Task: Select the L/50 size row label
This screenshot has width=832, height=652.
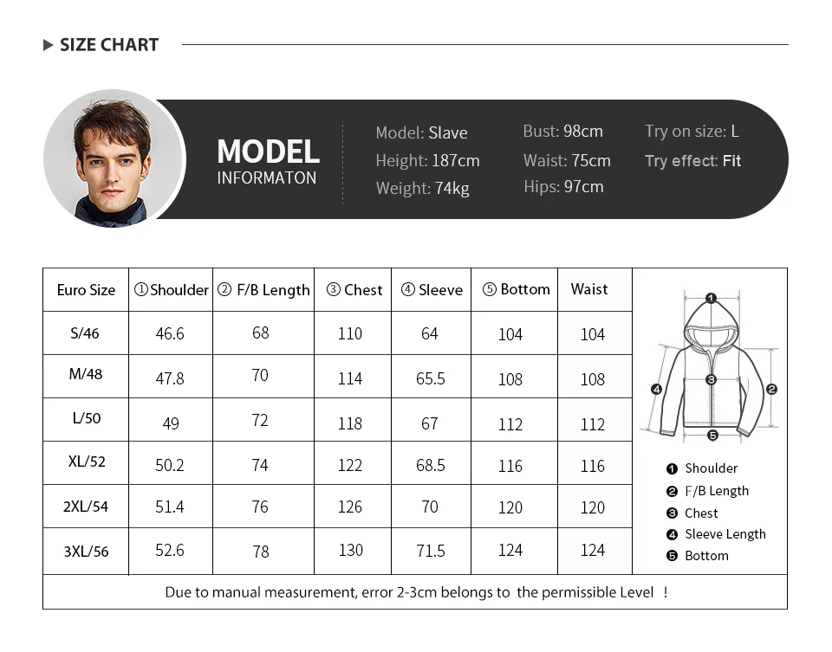Action: [x=86, y=418]
